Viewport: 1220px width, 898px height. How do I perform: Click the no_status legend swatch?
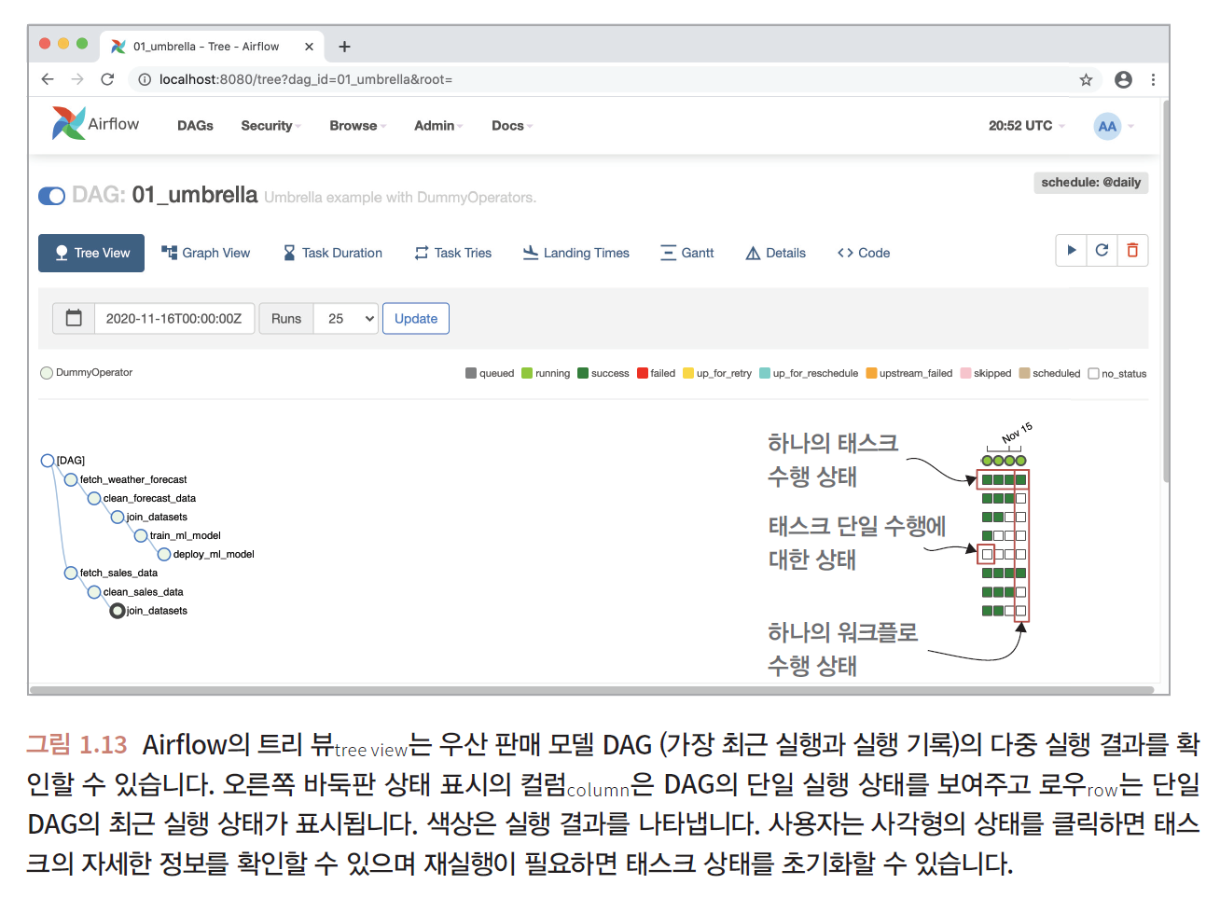click(1093, 373)
